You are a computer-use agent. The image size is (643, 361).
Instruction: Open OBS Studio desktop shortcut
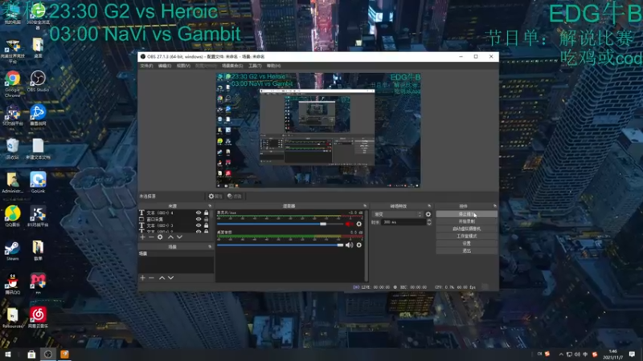pyautogui.click(x=38, y=81)
